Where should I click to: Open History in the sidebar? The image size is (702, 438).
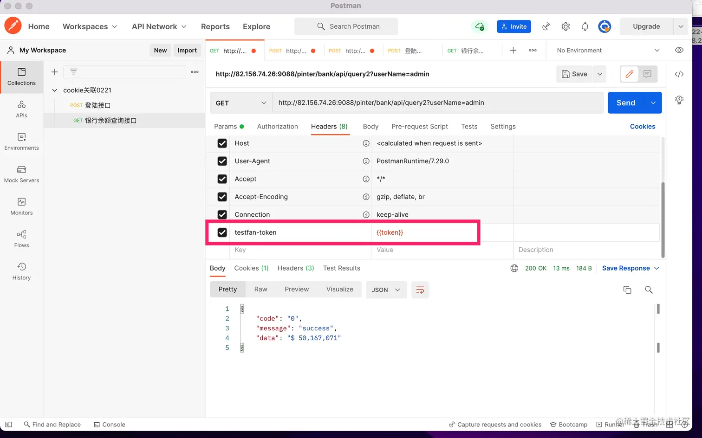pos(22,271)
